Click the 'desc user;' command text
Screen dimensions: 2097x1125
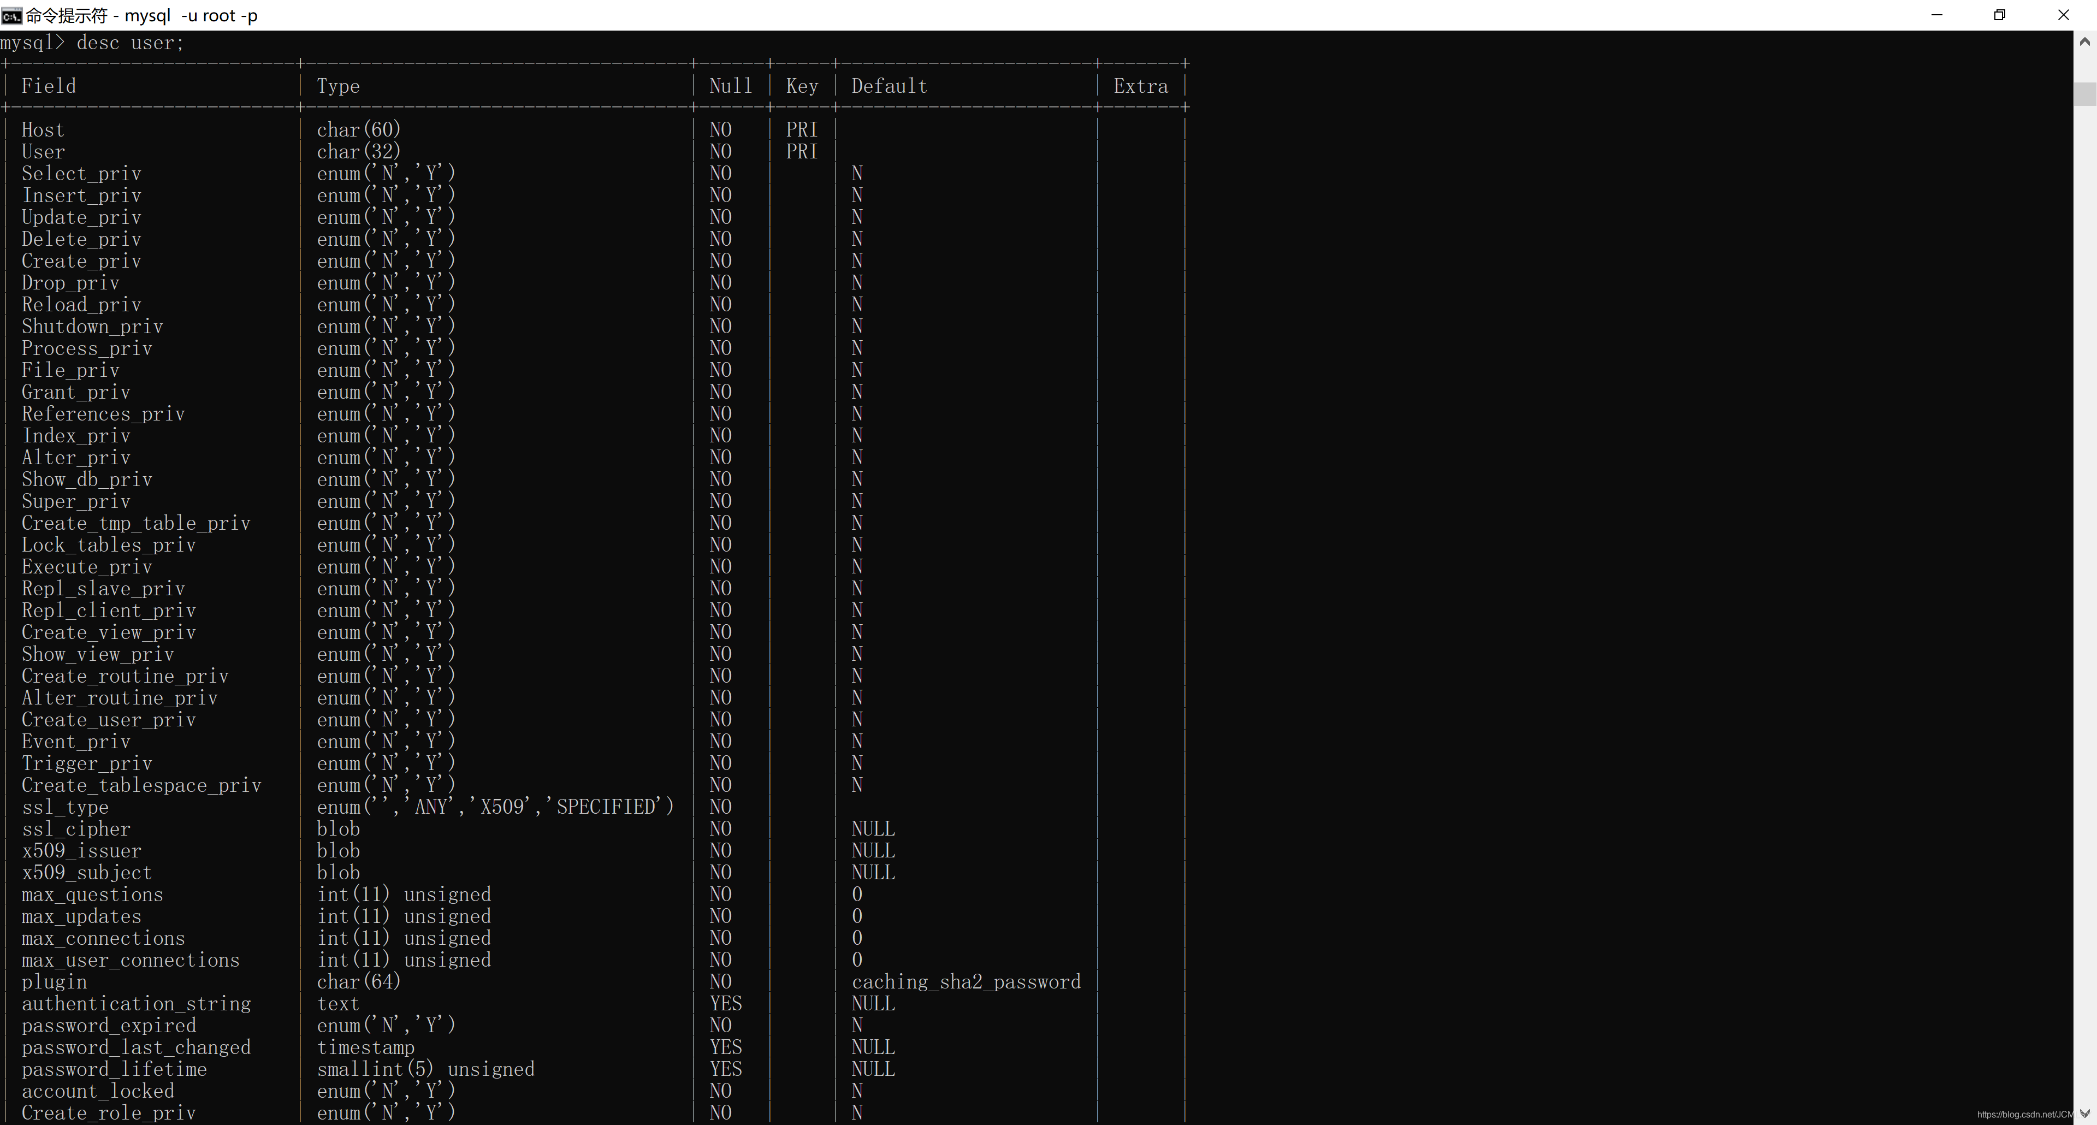(131, 43)
